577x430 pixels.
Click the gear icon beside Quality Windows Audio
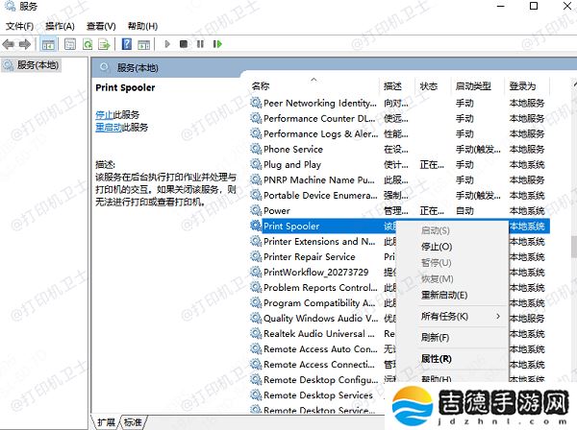[256, 318]
